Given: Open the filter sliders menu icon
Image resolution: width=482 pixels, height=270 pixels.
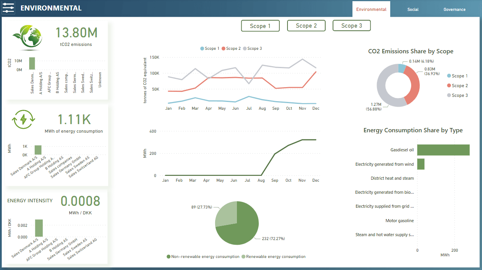Looking at the screenshot, I should pyautogui.click(x=8, y=8).
